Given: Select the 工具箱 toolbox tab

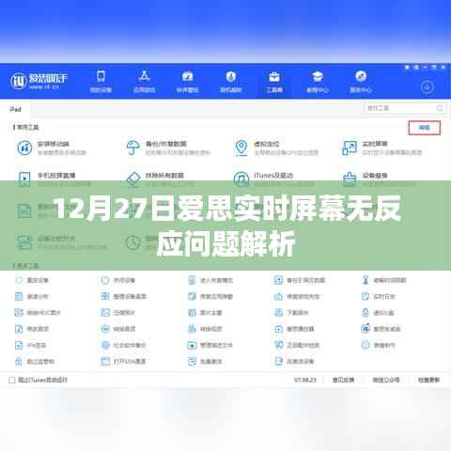Looking at the screenshot, I should pos(274,82).
